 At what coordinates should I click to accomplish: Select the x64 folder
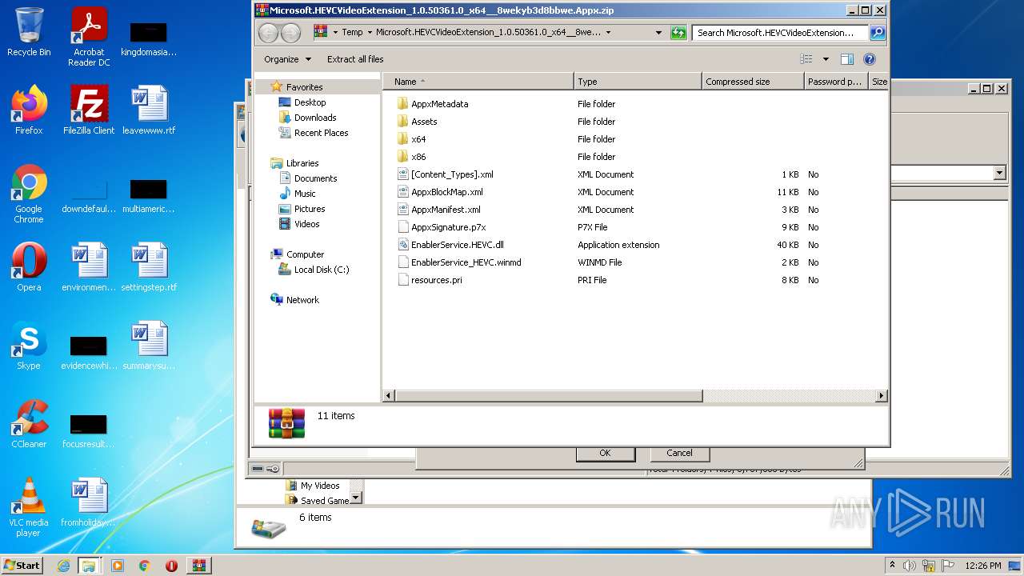(x=418, y=139)
